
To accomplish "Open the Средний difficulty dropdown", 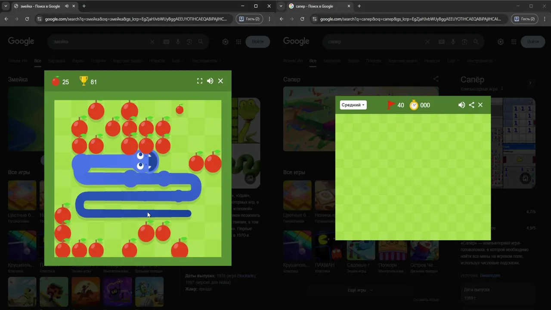I will [x=353, y=105].
